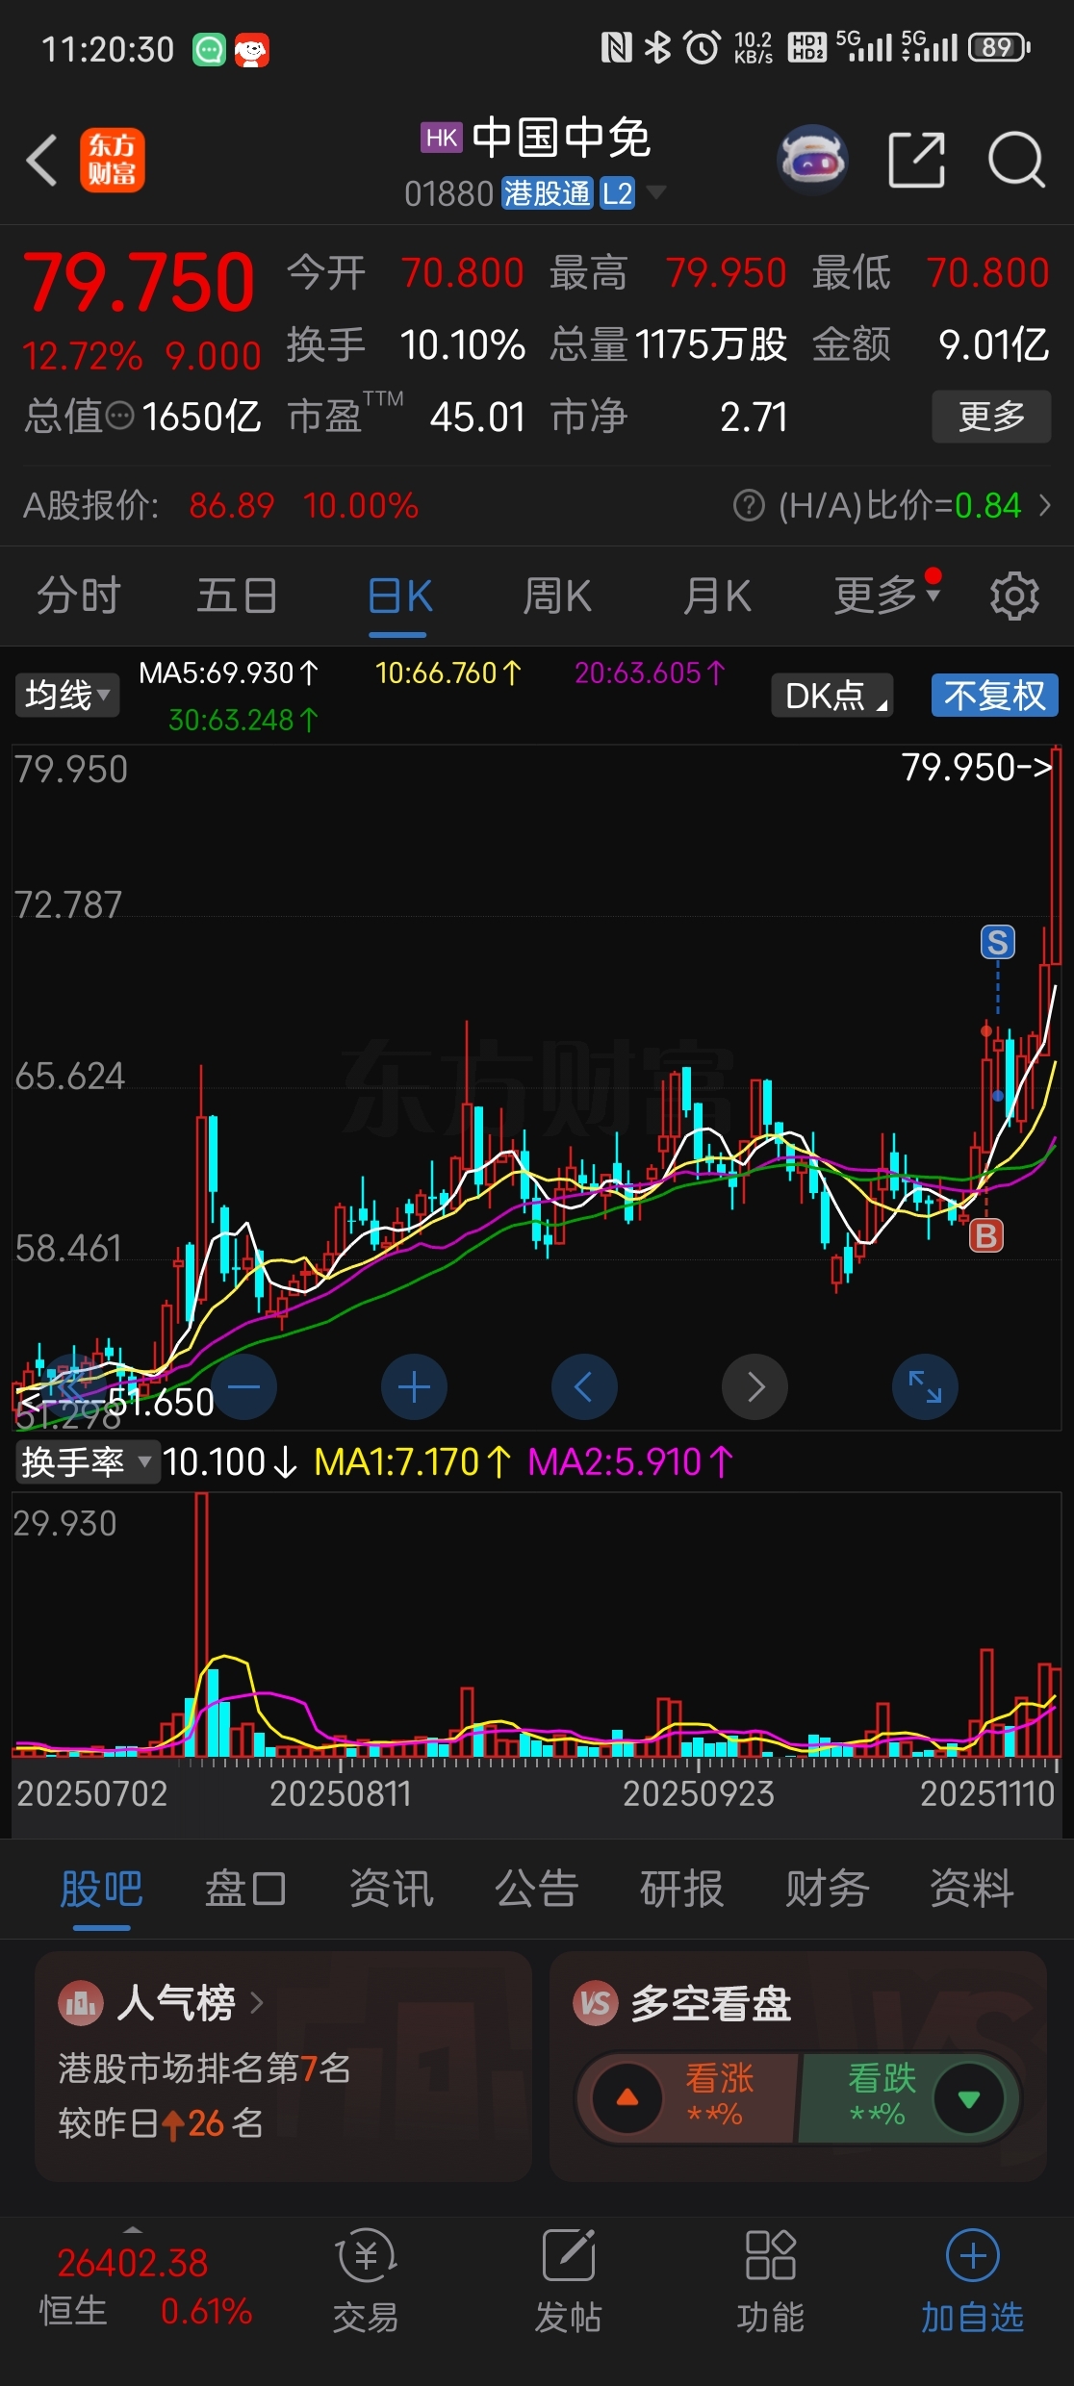Open the 研报 tab
The height and width of the screenshot is (2386, 1074).
click(682, 1888)
